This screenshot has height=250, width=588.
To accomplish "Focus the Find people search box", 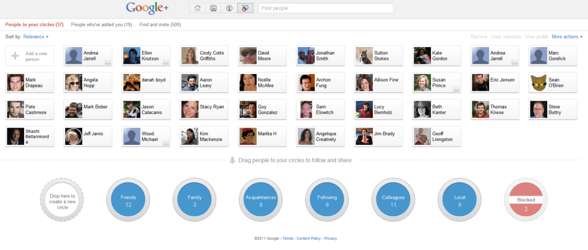I will point(326,8).
